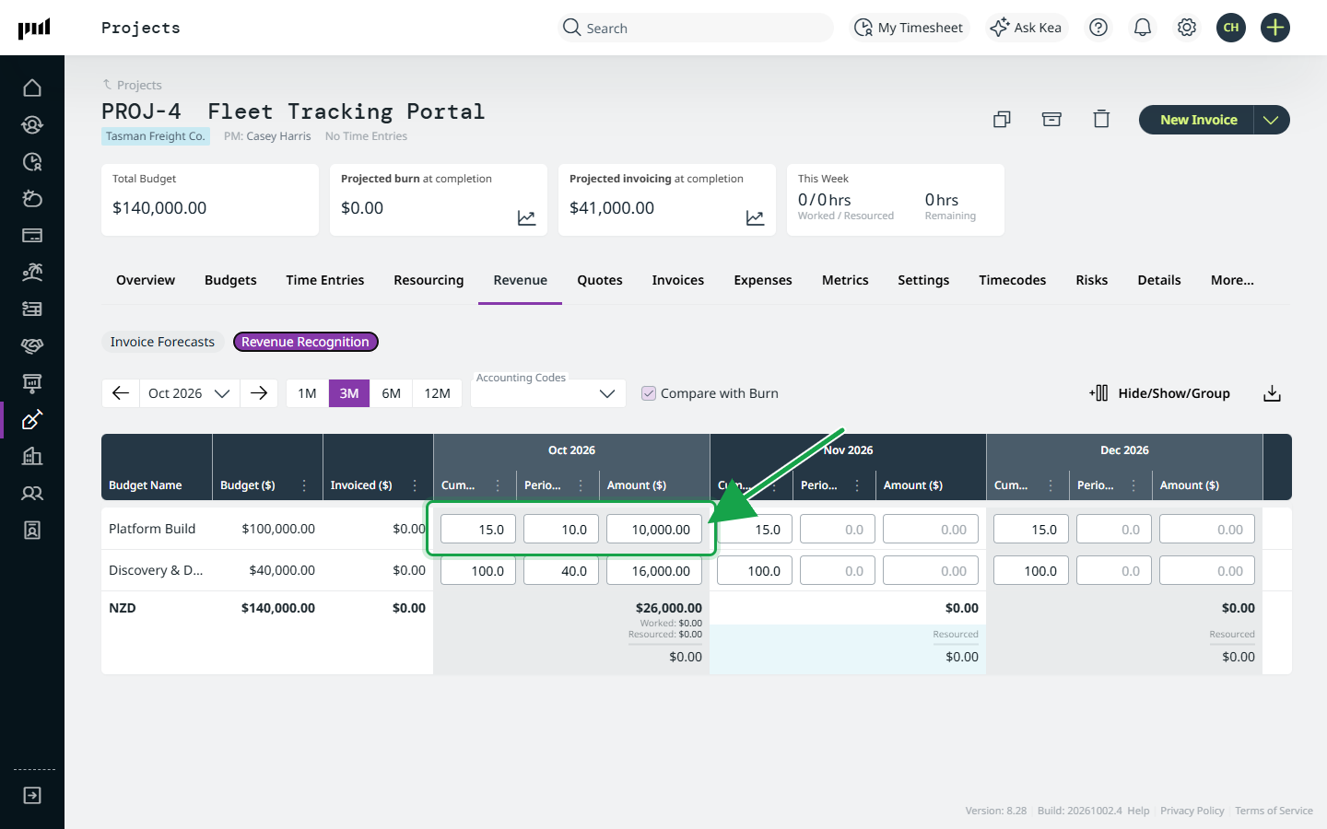
Task: Go to previous period arrow
Action: pos(121,393)
